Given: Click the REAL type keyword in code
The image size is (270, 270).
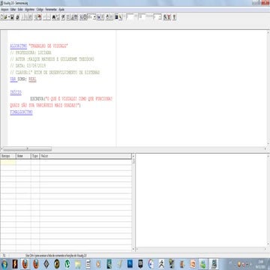Looking at the screenshot, I should 32,79.
